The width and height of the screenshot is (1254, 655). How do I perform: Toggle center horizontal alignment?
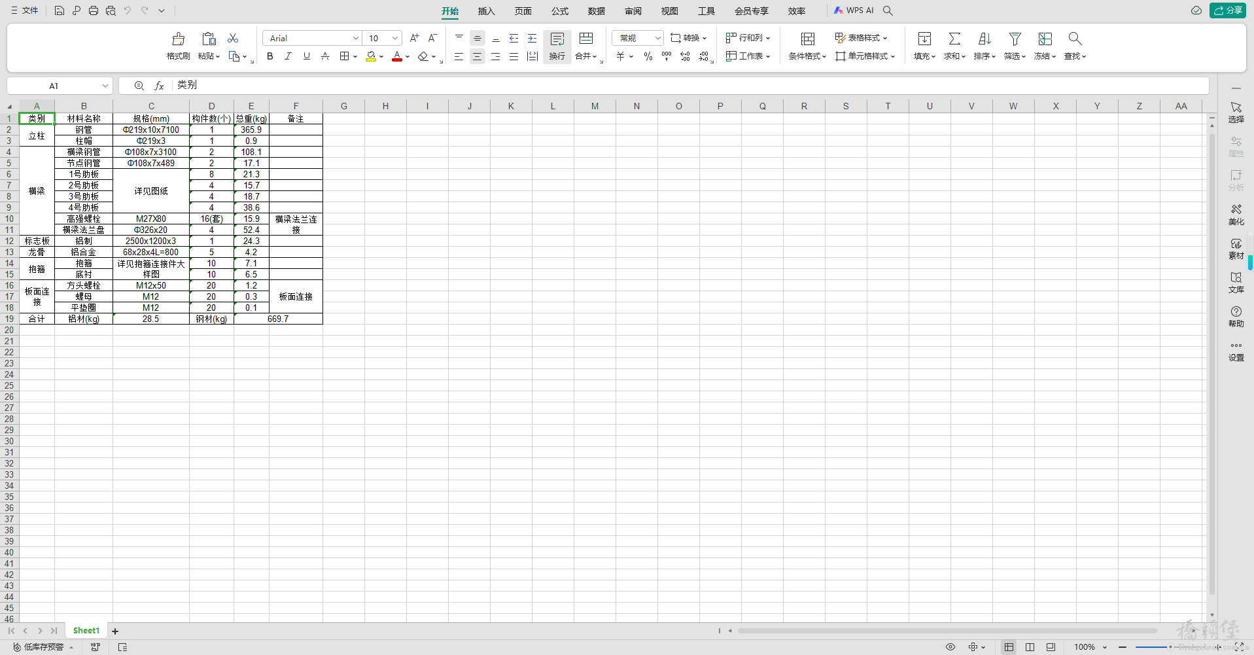point(477,56)
